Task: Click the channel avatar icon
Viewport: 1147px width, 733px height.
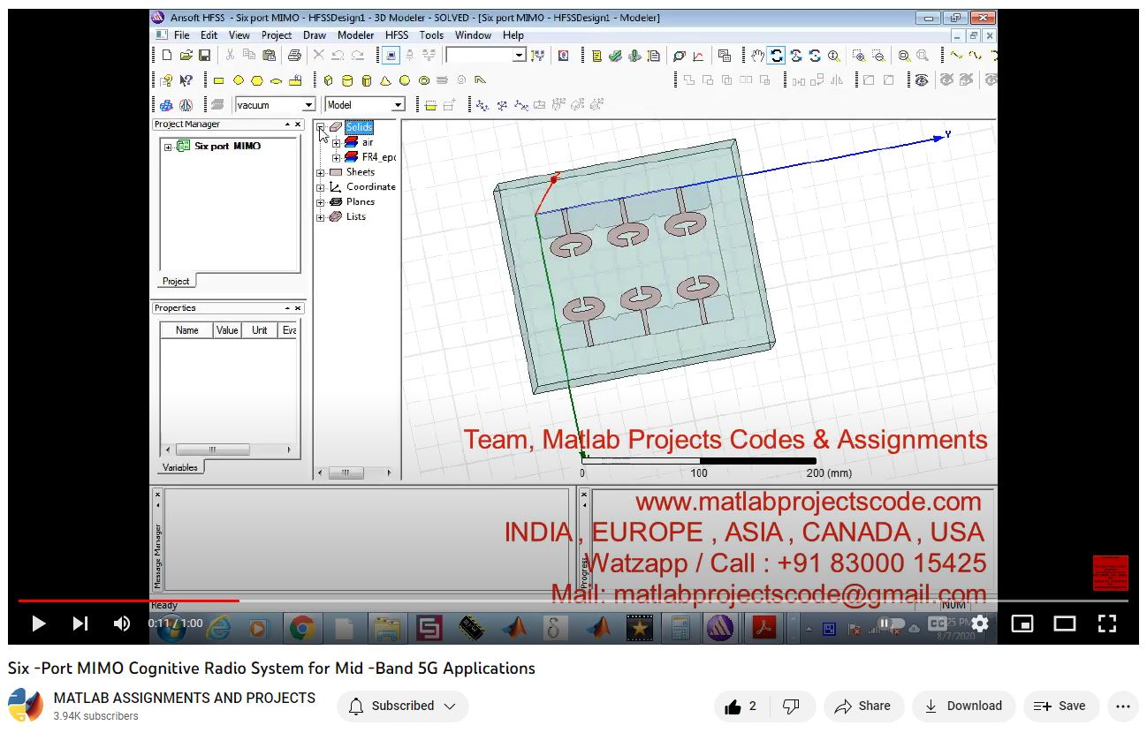Action: tap(26, 706)
